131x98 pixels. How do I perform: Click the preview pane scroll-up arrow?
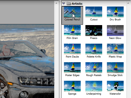click(x=56, y=3)
